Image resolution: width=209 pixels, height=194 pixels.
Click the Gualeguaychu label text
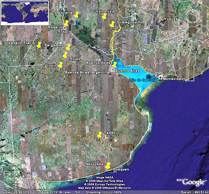pos(129,22)
